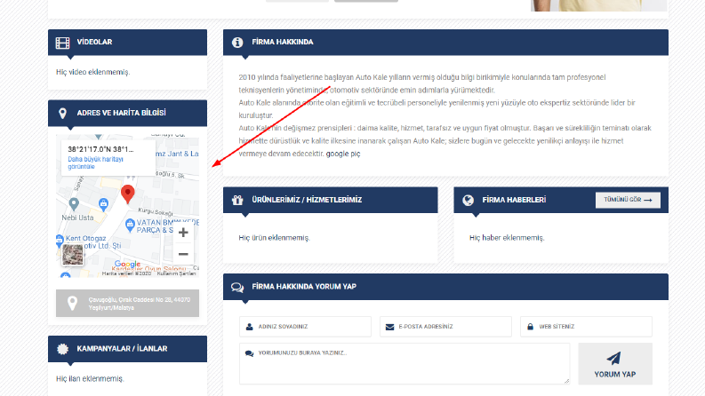The height and width of the screenshot is (396, 705).
Task: Click the envelope icon in email field
Action: click(389, 327)
